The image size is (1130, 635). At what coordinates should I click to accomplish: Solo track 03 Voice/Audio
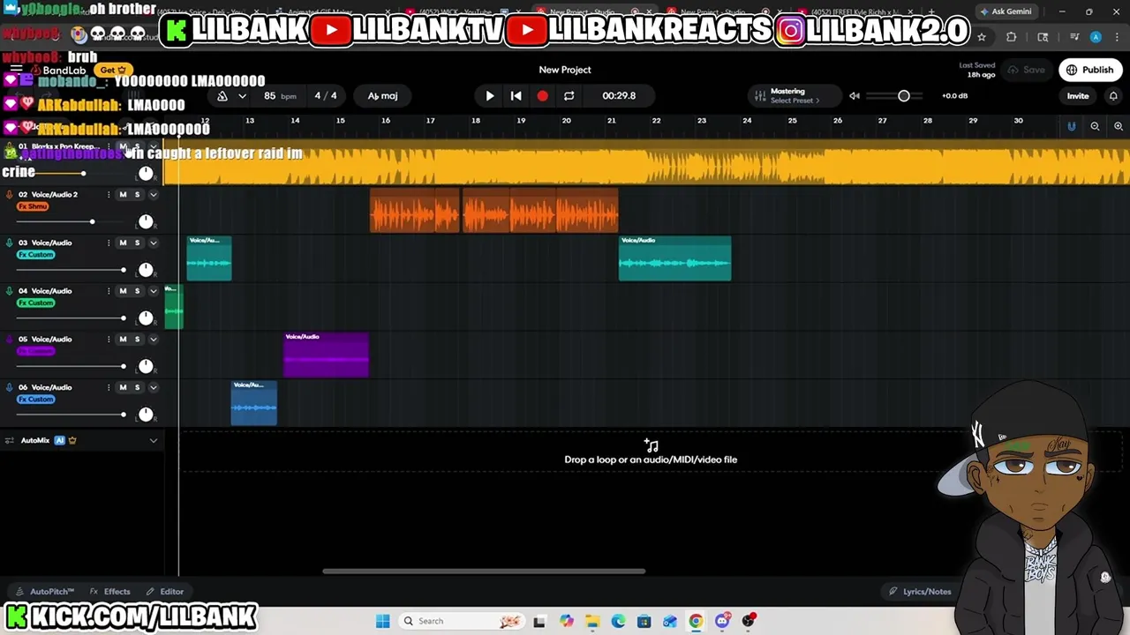click(137, 243)
